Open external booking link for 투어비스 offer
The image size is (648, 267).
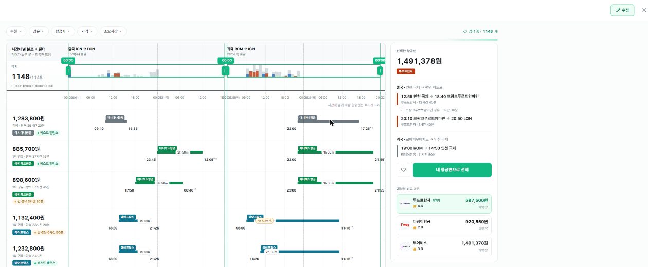pyautogui.click(x=482, y=250)
